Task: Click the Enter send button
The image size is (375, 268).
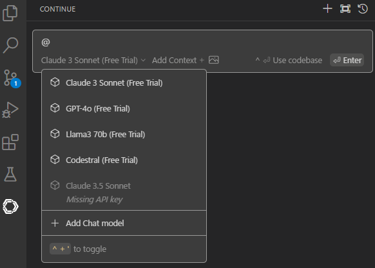Action: [x=347, y=61]
